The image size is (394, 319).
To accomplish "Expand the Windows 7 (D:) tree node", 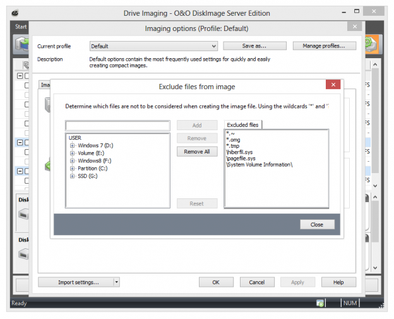I will 73,145.
